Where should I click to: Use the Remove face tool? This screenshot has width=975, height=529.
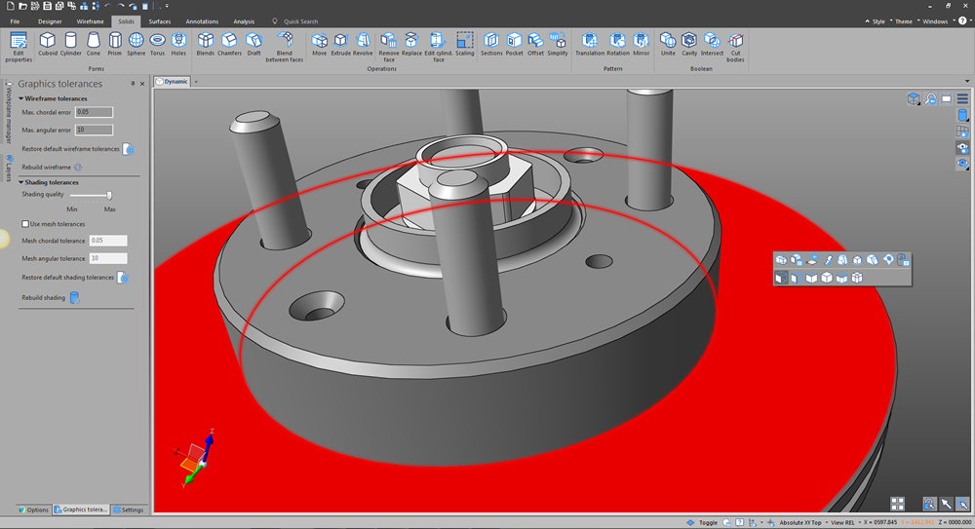[x=389, y=47]
